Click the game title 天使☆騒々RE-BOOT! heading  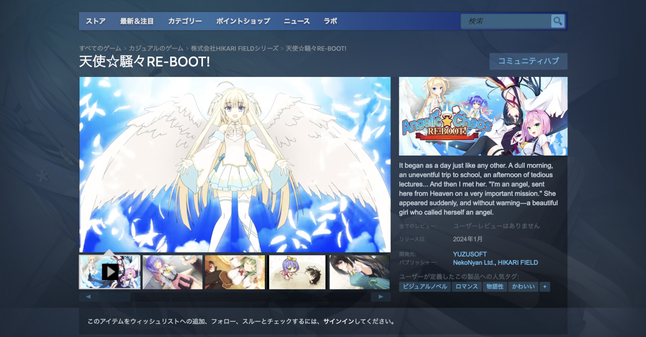click(x=144, y=62)
